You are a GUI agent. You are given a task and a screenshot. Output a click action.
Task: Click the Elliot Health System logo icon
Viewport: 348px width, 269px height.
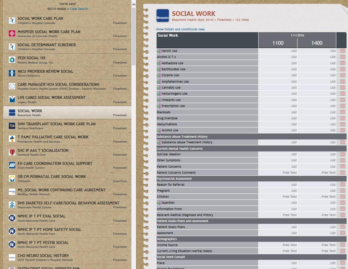click(x=12, y=165)
